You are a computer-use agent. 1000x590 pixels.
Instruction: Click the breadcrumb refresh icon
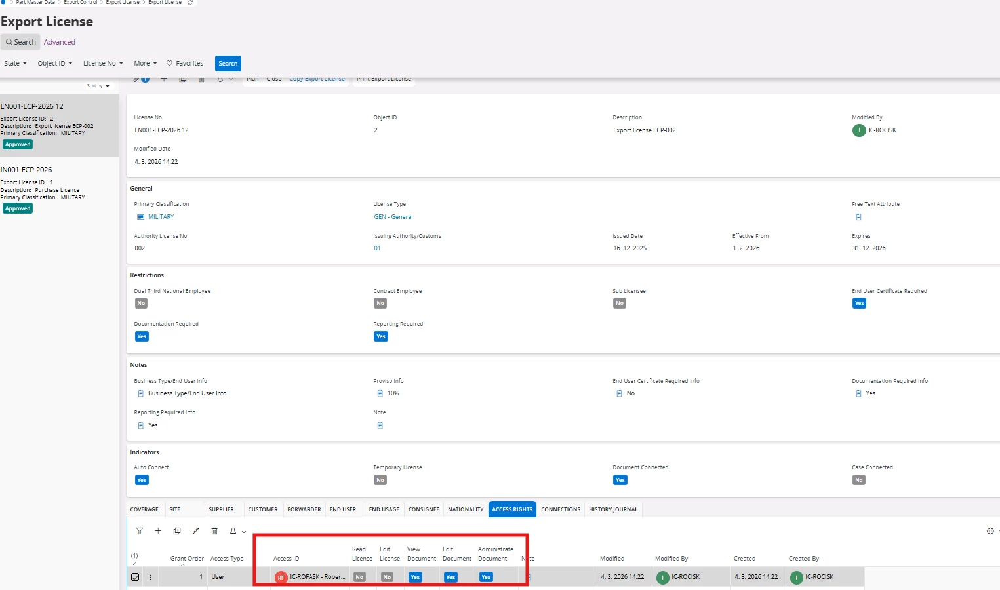[190, 3]
